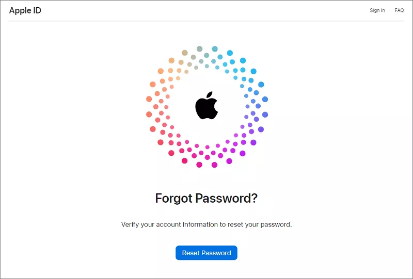Click the word "Forgot" in the heading

(173, 199)
